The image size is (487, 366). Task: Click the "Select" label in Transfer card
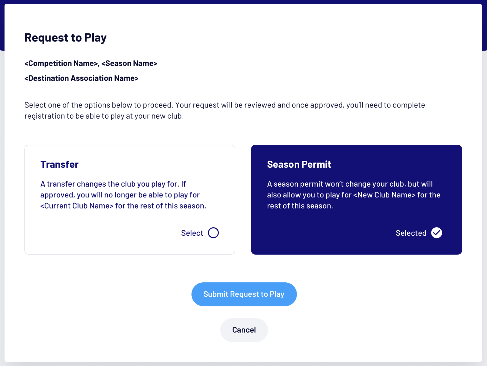192,233
